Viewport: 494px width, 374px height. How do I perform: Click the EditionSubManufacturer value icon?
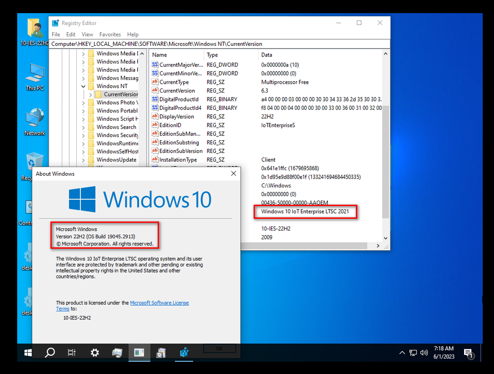point(155,134)
